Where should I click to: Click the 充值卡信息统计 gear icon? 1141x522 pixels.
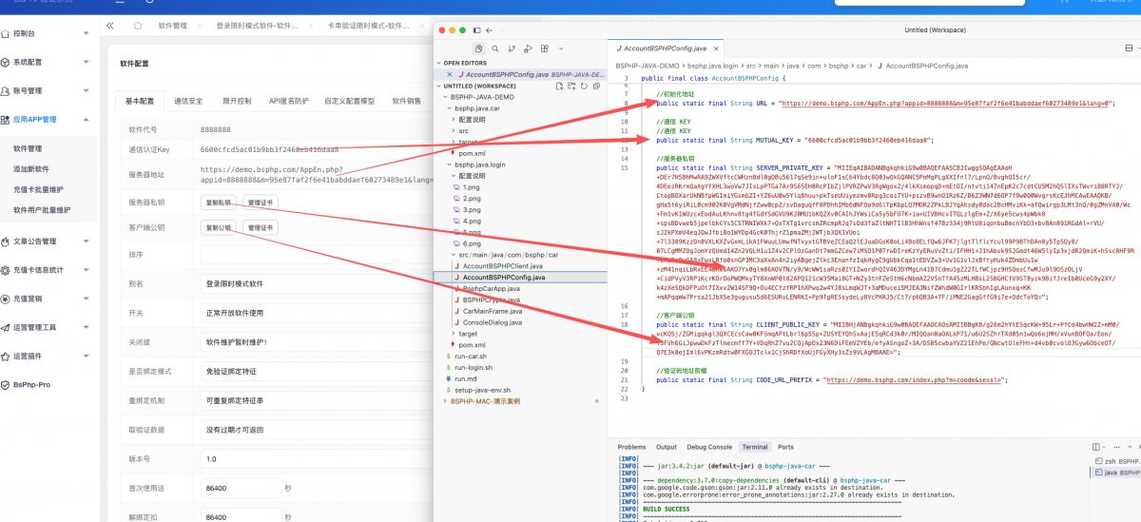click(x=5, y=270)
